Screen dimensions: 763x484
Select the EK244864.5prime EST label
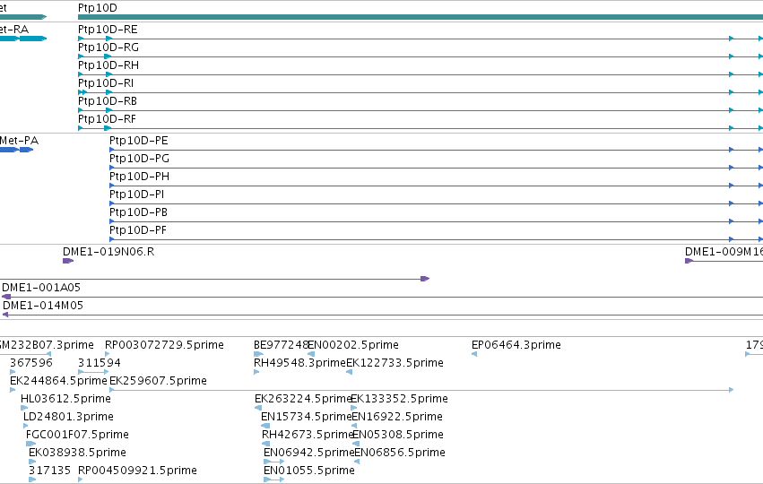click(x=58, y=381)
